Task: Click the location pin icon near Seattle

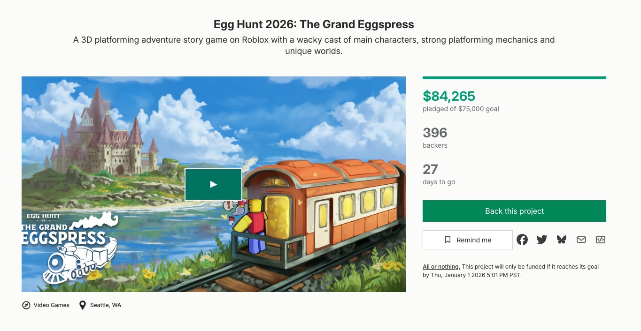Action: click(x=83, y=305)
